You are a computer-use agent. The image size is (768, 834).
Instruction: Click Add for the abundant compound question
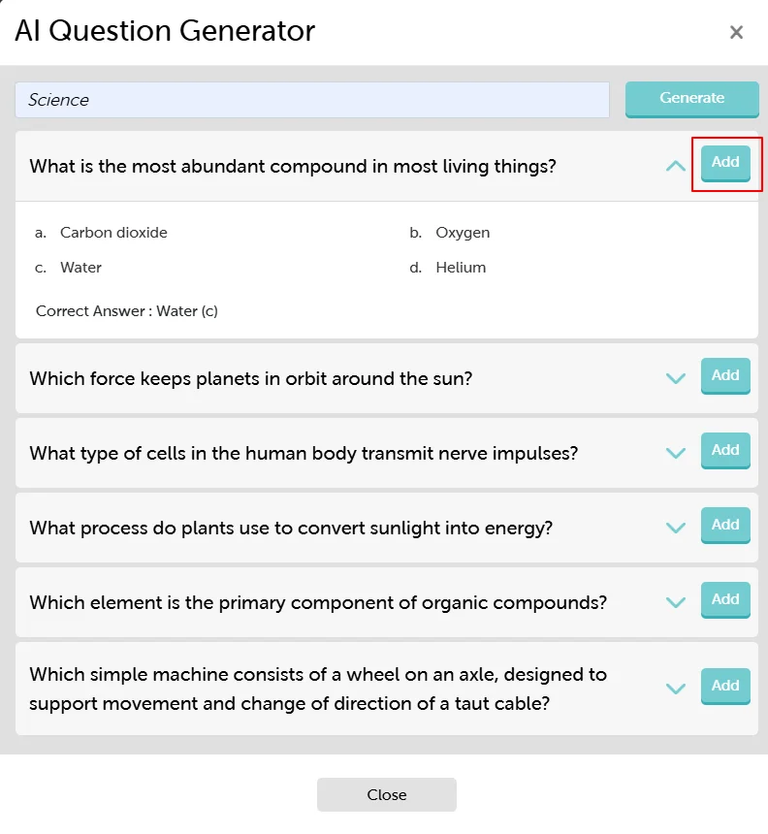click(x=725, y=163)
